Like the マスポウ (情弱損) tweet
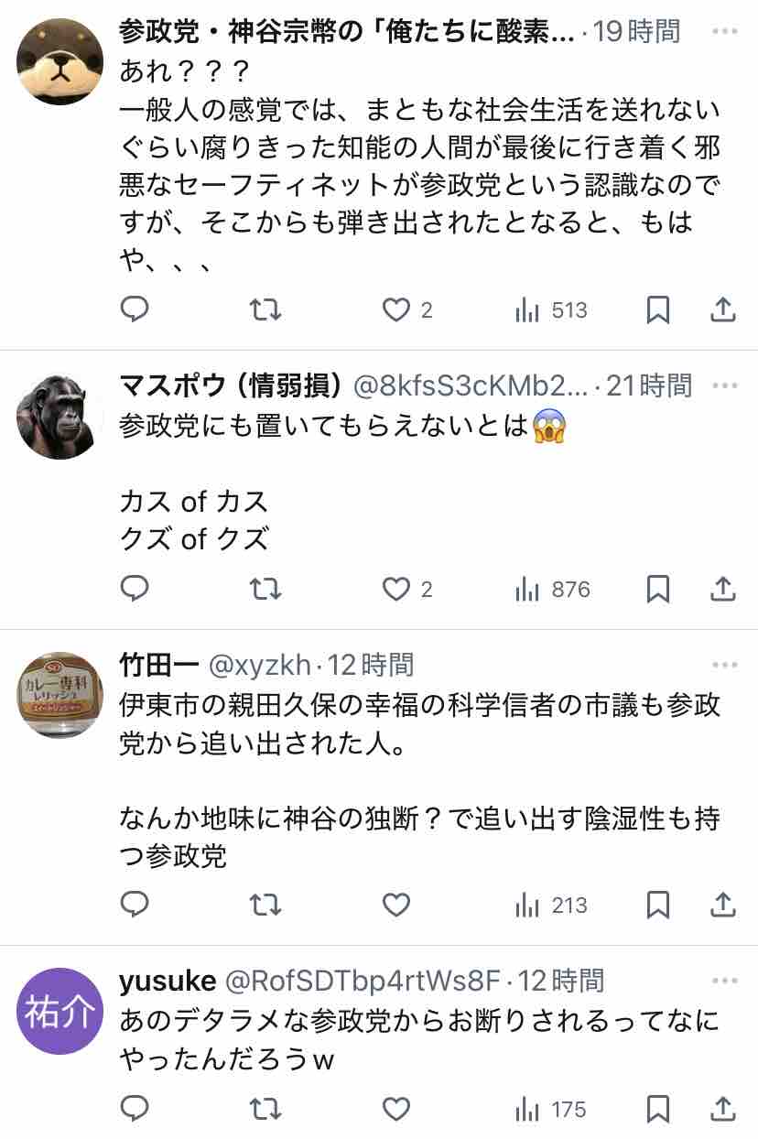The height and width of the screenshot is (1139, 758). [395, 589]
